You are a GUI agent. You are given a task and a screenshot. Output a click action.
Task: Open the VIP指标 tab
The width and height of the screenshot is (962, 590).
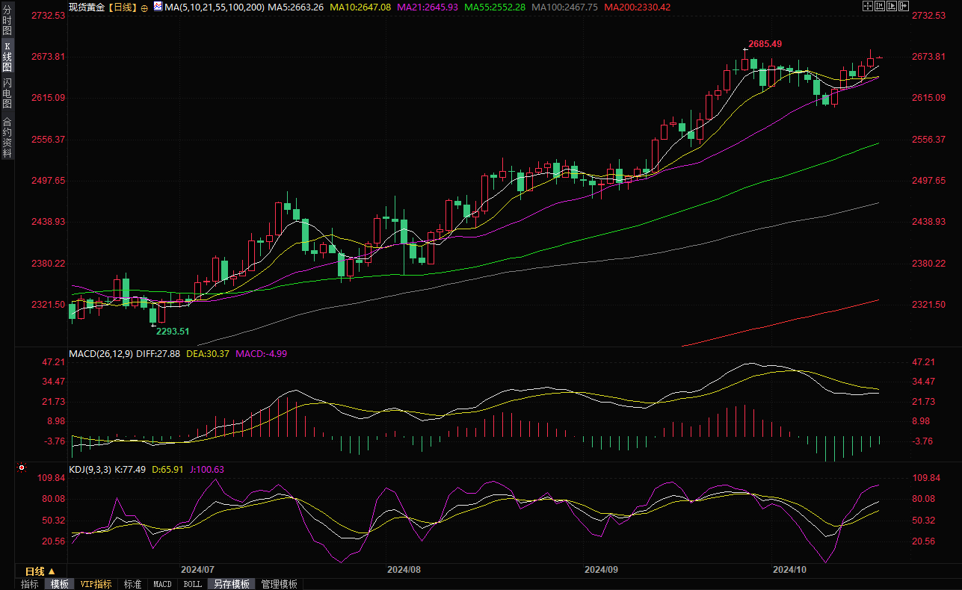[96, 584]
